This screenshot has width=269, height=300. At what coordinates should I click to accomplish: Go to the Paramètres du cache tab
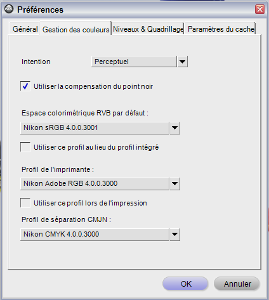tap(221, 29)
